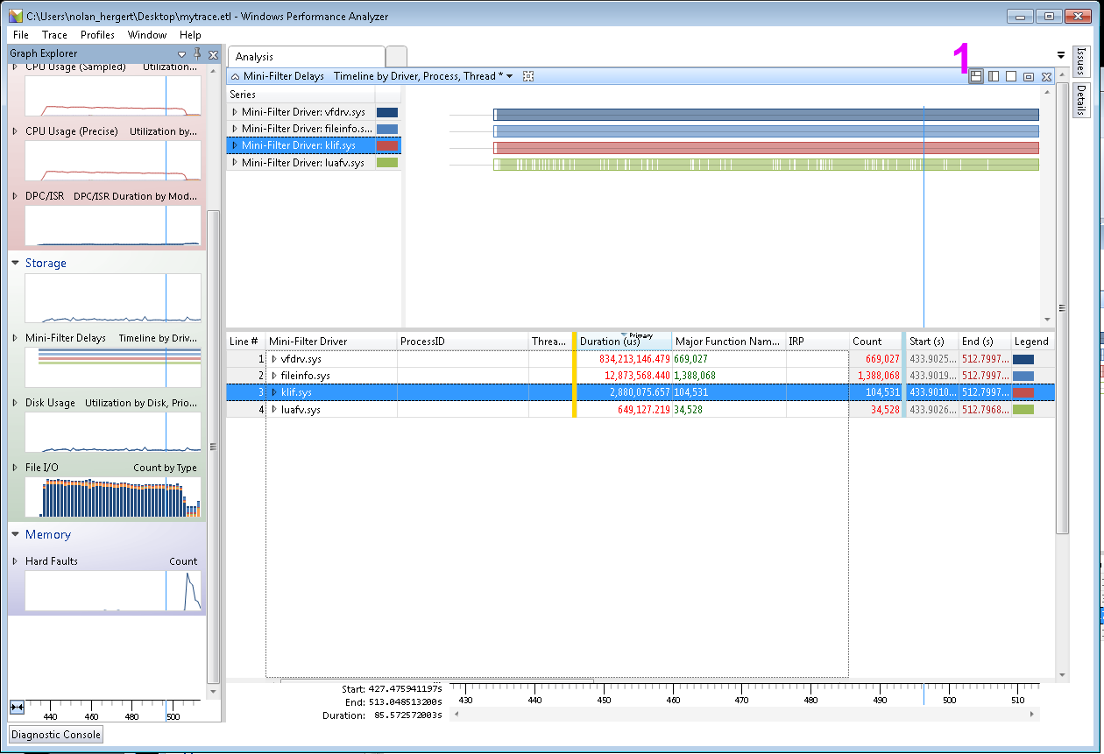This screenshot has width=1104, height=754.
Task: Open the Diagnostic Console
Action: tap(56, 734)
